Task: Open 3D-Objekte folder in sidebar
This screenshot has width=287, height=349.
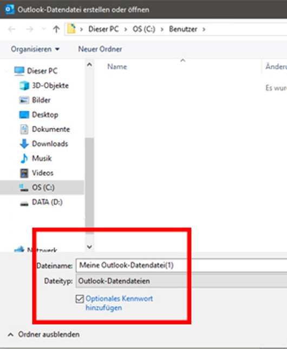Action: (44, 86)
